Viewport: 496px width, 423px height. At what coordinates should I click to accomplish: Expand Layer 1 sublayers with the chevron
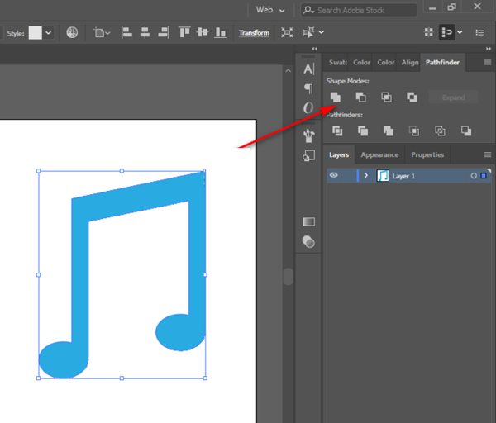tap(365, 176)
